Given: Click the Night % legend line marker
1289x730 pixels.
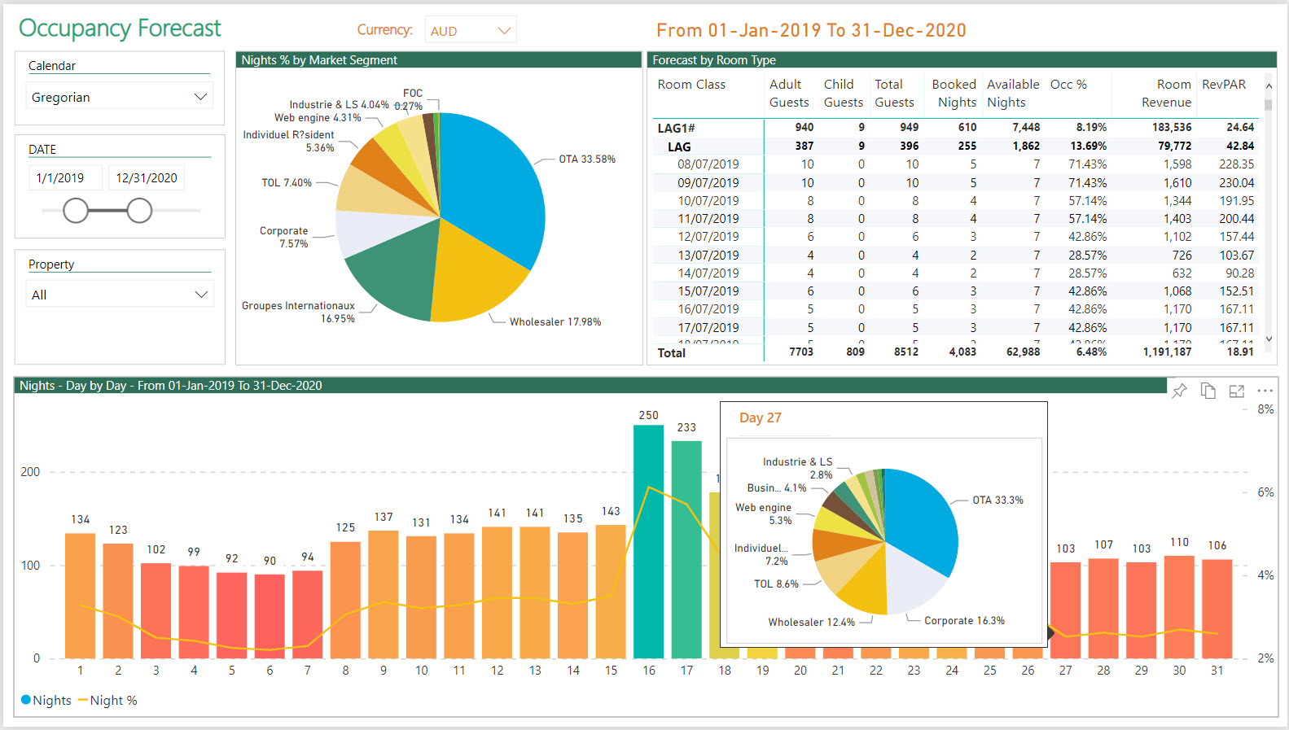Looking at the screenshot, I should tap(83, 700).
